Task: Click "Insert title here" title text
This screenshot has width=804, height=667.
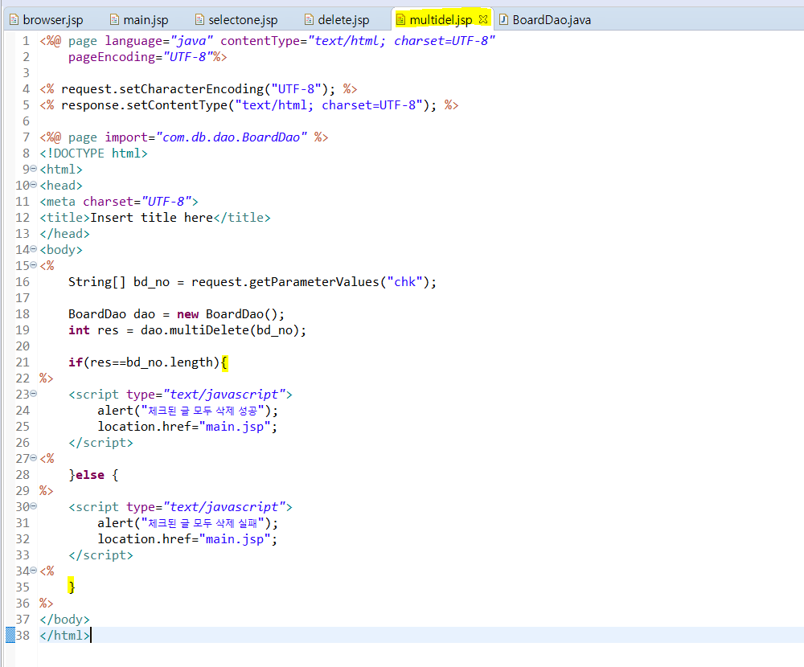Action: (152, 218)
